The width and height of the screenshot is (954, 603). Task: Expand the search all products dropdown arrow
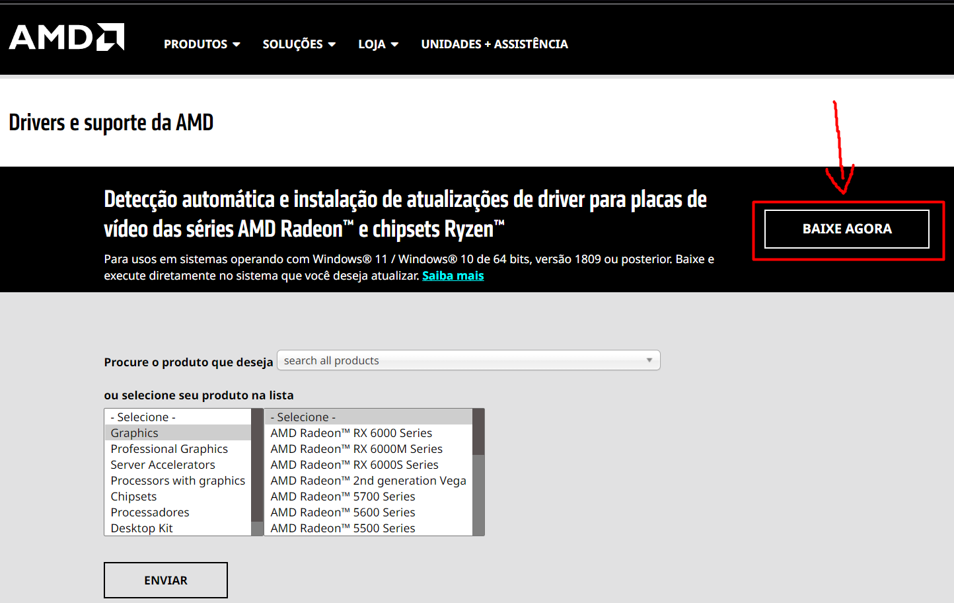(x=649, y=360)
